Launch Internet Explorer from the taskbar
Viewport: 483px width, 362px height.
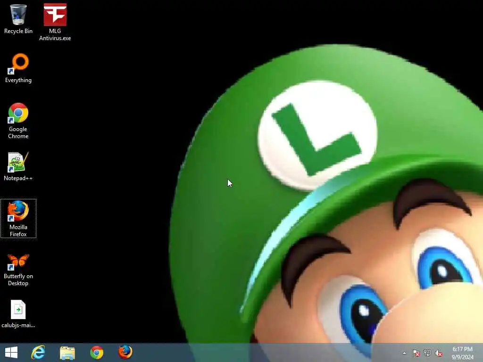tap(38, 352)
